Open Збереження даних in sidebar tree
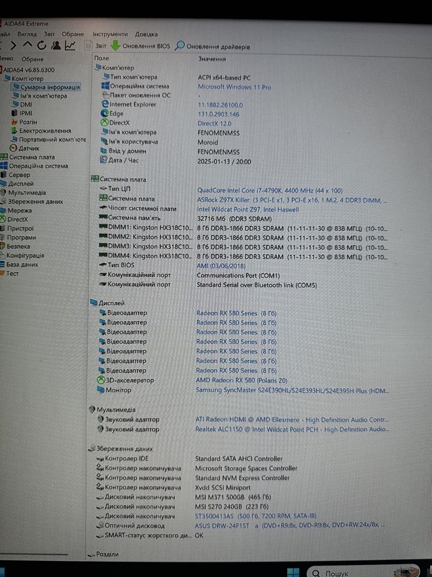 tap(32, 201)
